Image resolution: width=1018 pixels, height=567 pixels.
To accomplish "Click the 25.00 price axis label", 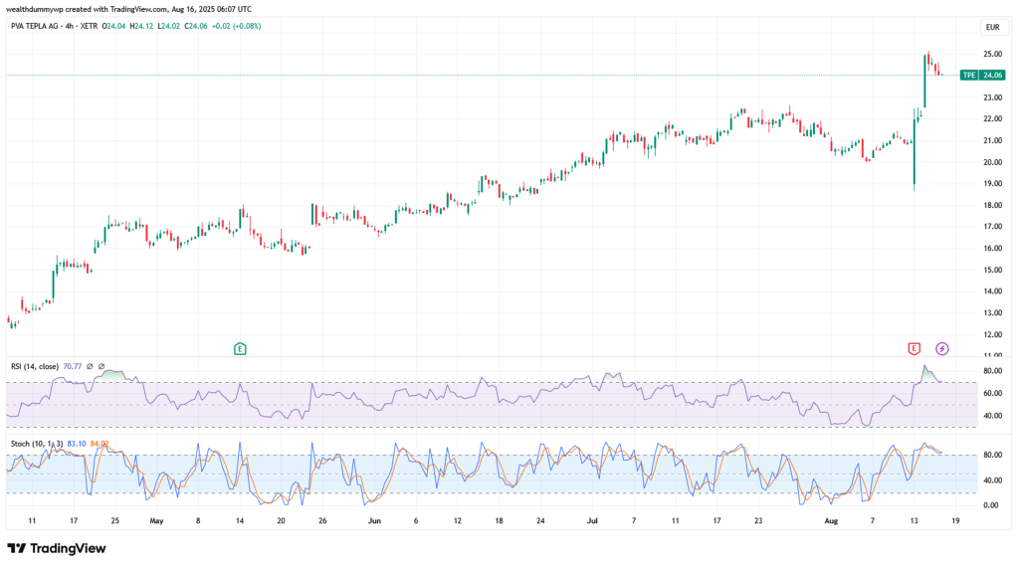I will [993, 54].
